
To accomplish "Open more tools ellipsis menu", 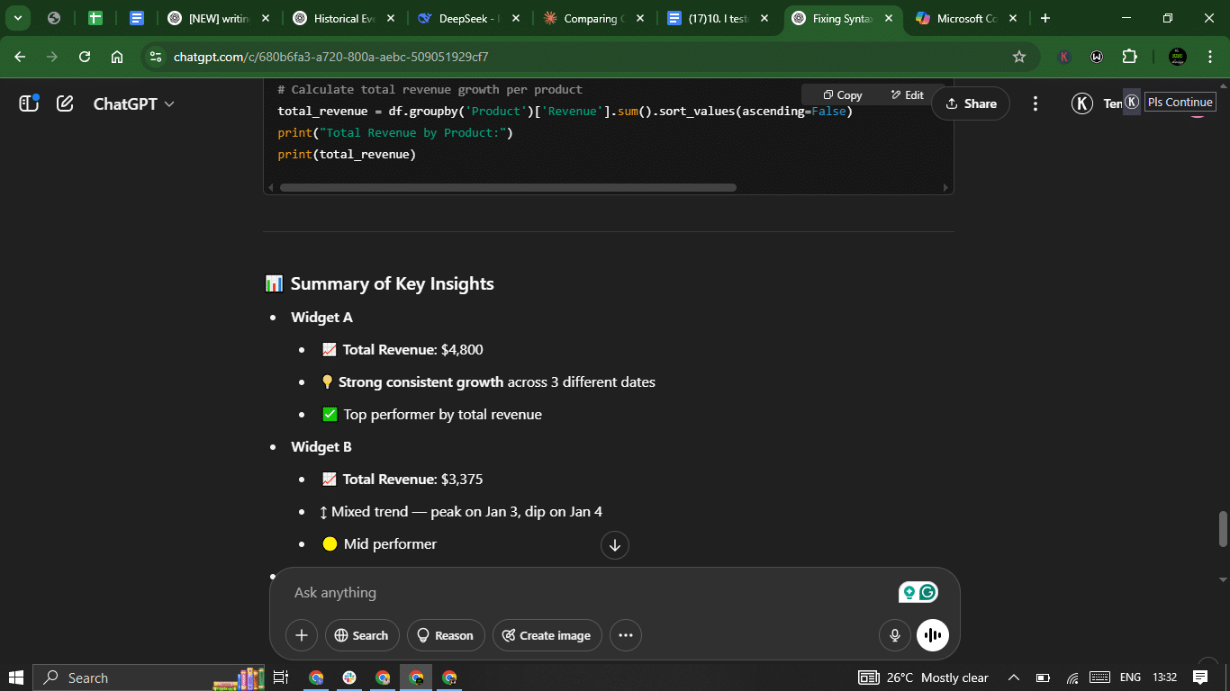I will coord(626,635).
